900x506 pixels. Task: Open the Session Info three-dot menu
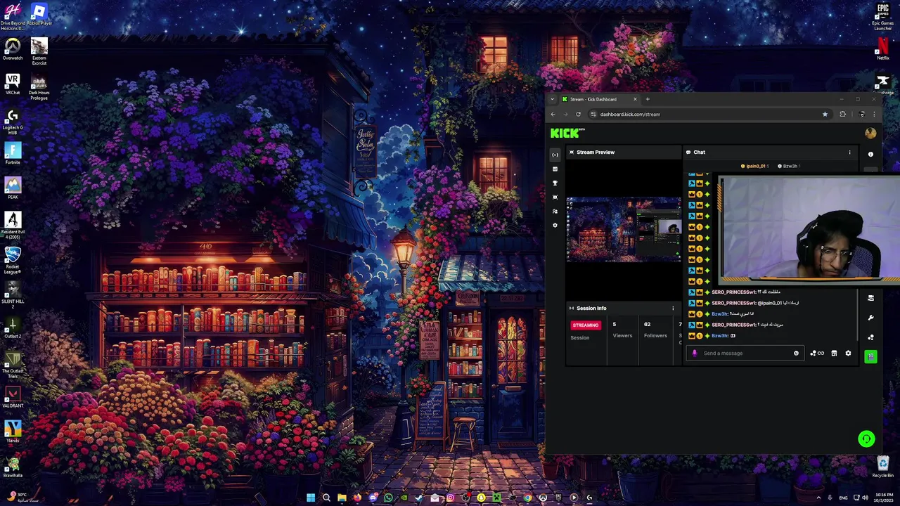tap(673, 308)
